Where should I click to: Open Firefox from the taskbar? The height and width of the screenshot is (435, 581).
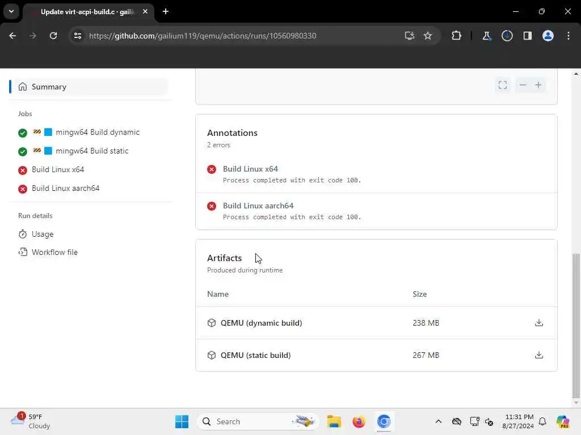click(x=359, y=421)
